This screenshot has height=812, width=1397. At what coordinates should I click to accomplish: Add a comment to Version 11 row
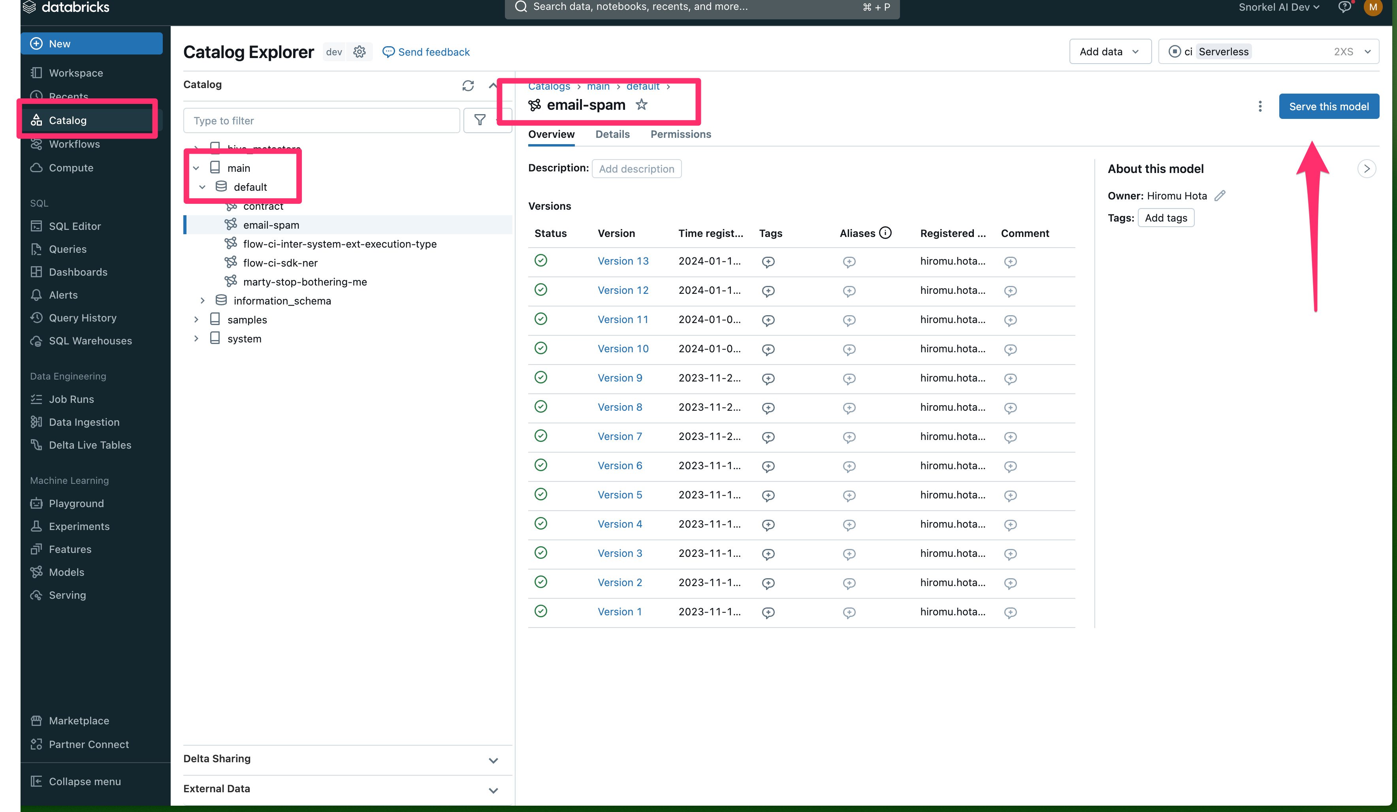[x=1011, y=320]
